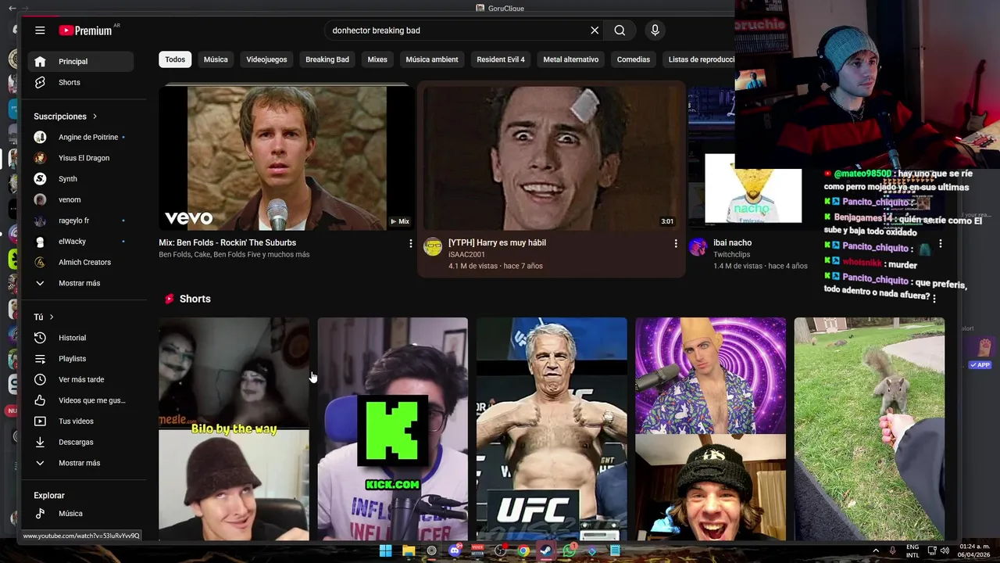
Task: Open Angine de Poitrine subscription
Action: [81, 137]
